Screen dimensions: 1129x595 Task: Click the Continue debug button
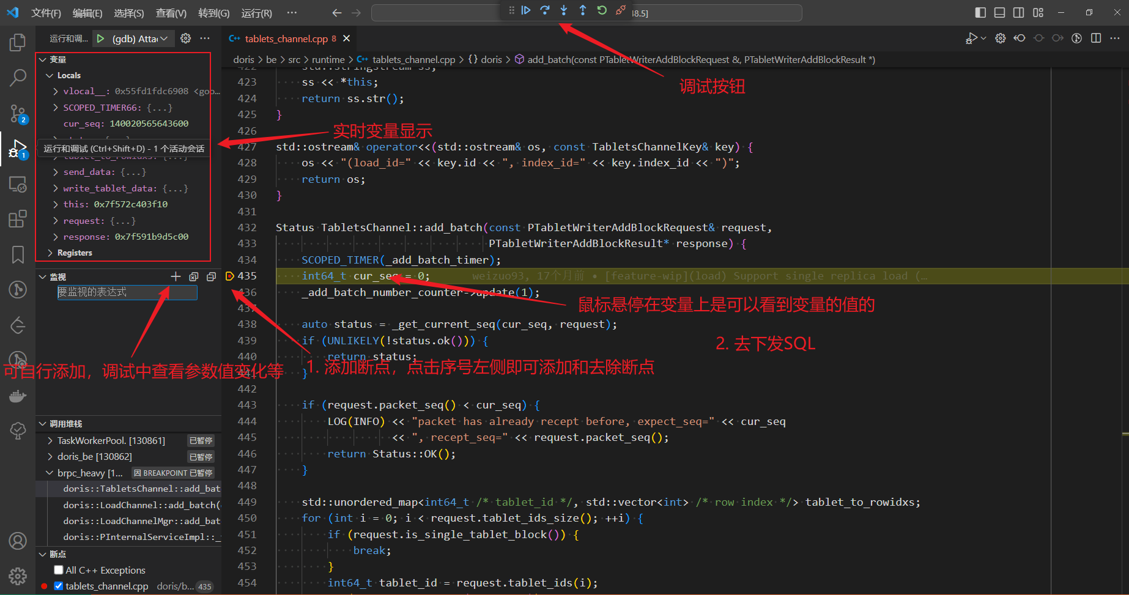tap(526, 10)
